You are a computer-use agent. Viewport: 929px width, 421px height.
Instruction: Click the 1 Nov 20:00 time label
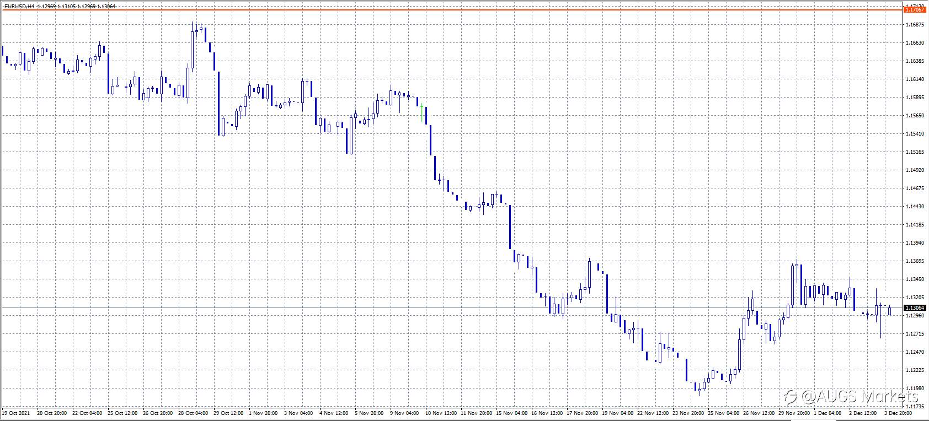click(263, 413)
